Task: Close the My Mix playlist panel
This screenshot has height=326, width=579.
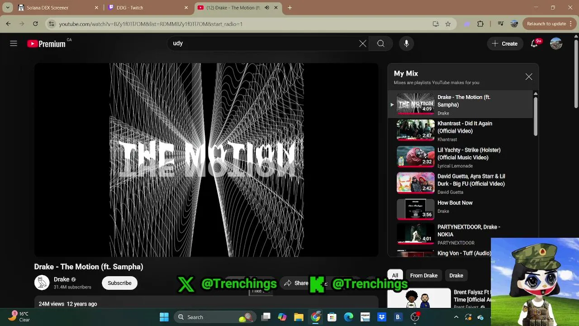Action: tap(529, 77)
